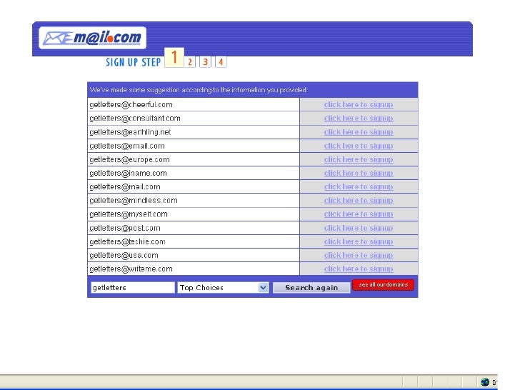This screenshot has height=390, width=520.
Task: Select the getletters@consultant.com text
Action: [135, 119]
